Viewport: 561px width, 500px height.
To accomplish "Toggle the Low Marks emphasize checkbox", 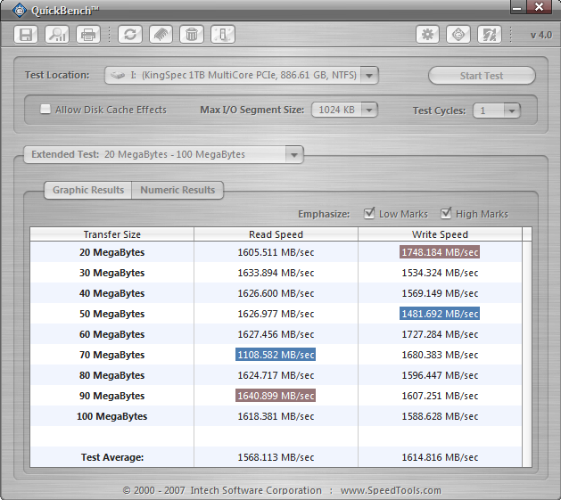I will point(369,214).
